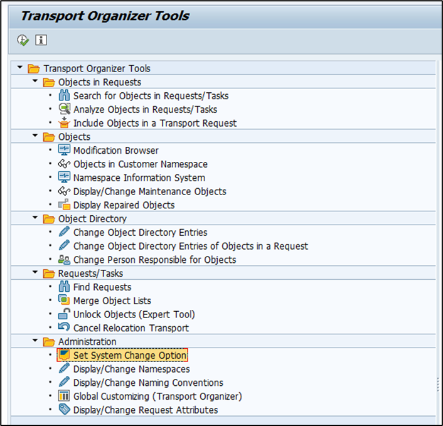Click the Global Customizing icon

click(64, 397)
